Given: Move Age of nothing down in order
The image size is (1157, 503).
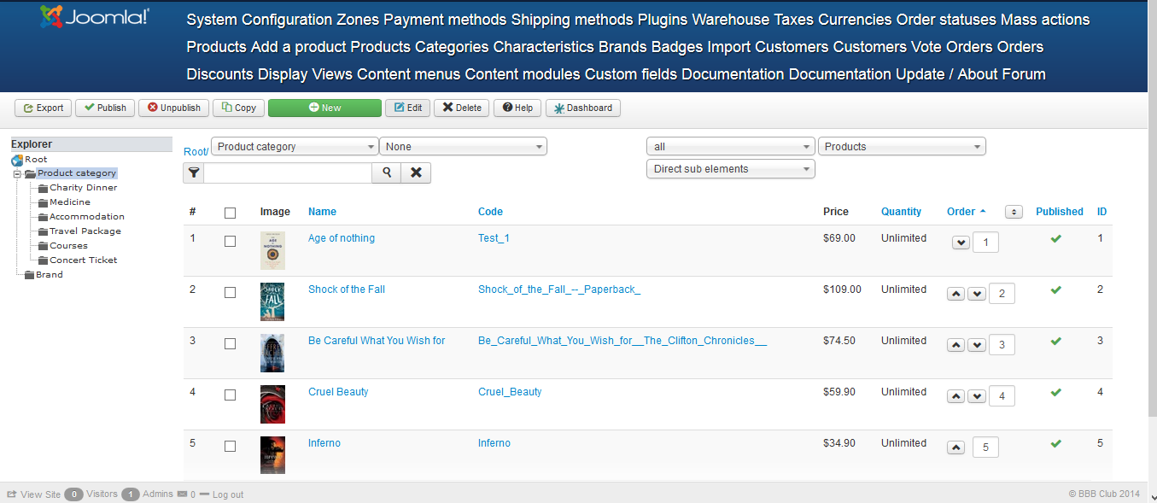Looking at the screenshot, I should [x=961, y=243].
